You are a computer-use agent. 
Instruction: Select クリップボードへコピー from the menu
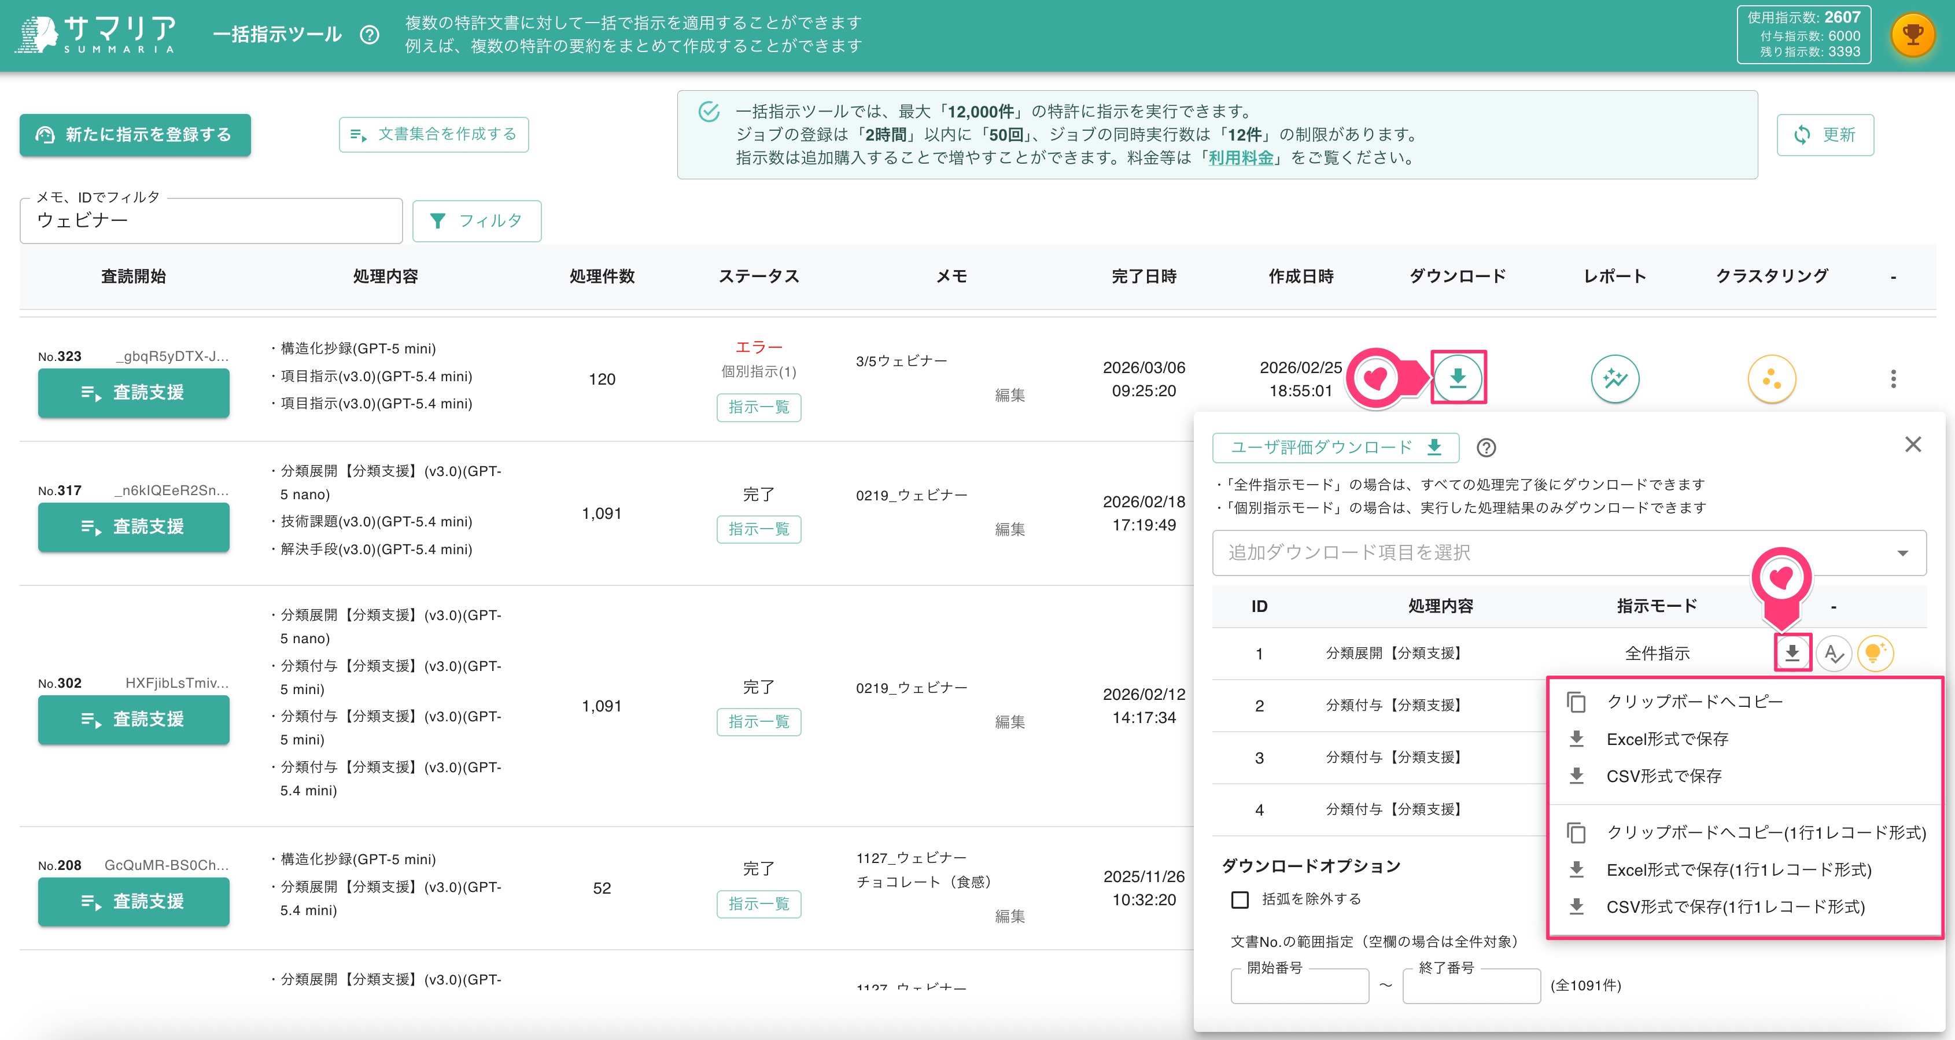coord(1694,702)
